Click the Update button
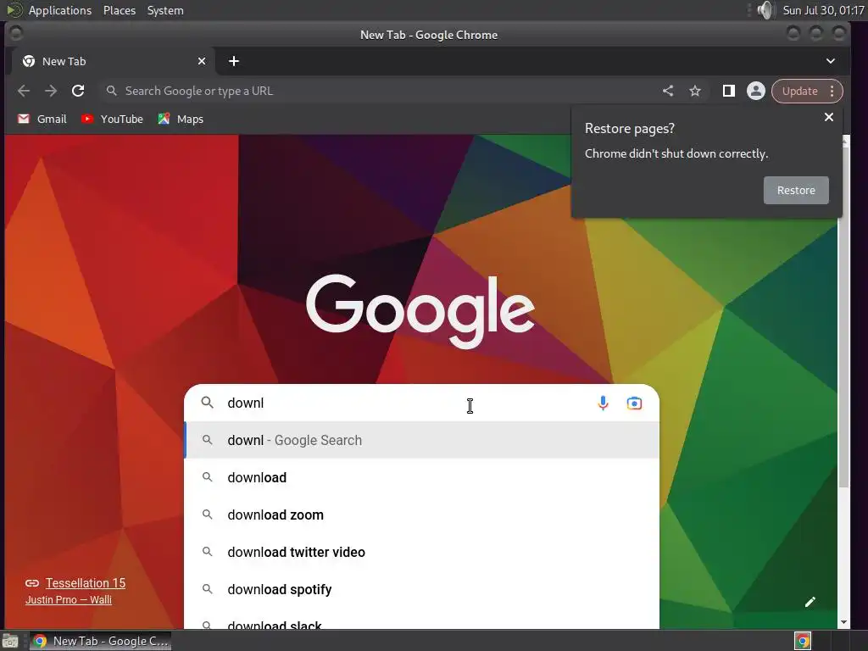The width and height of the screenshot is (868, 651). pyautogui.click(x=799, y=91)
